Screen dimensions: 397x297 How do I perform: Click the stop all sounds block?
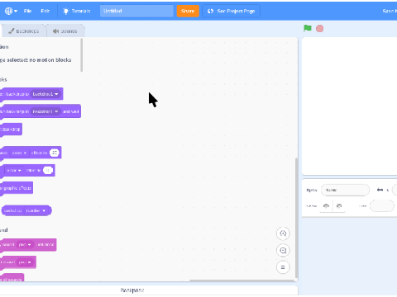12,278
